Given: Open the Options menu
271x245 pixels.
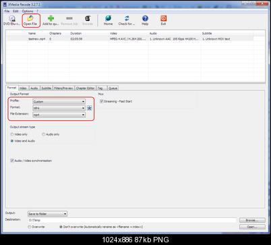Looking at the screenshot, I should 28,11.
